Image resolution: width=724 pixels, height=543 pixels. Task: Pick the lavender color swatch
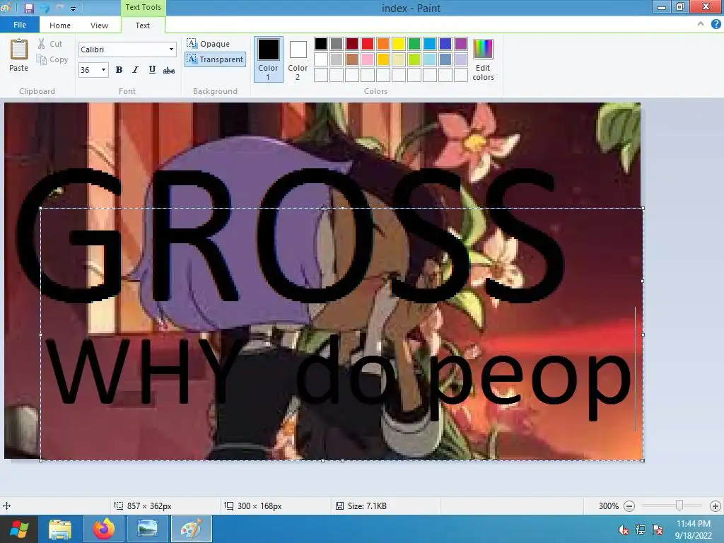pyautogui.click(x=461, y=59)
